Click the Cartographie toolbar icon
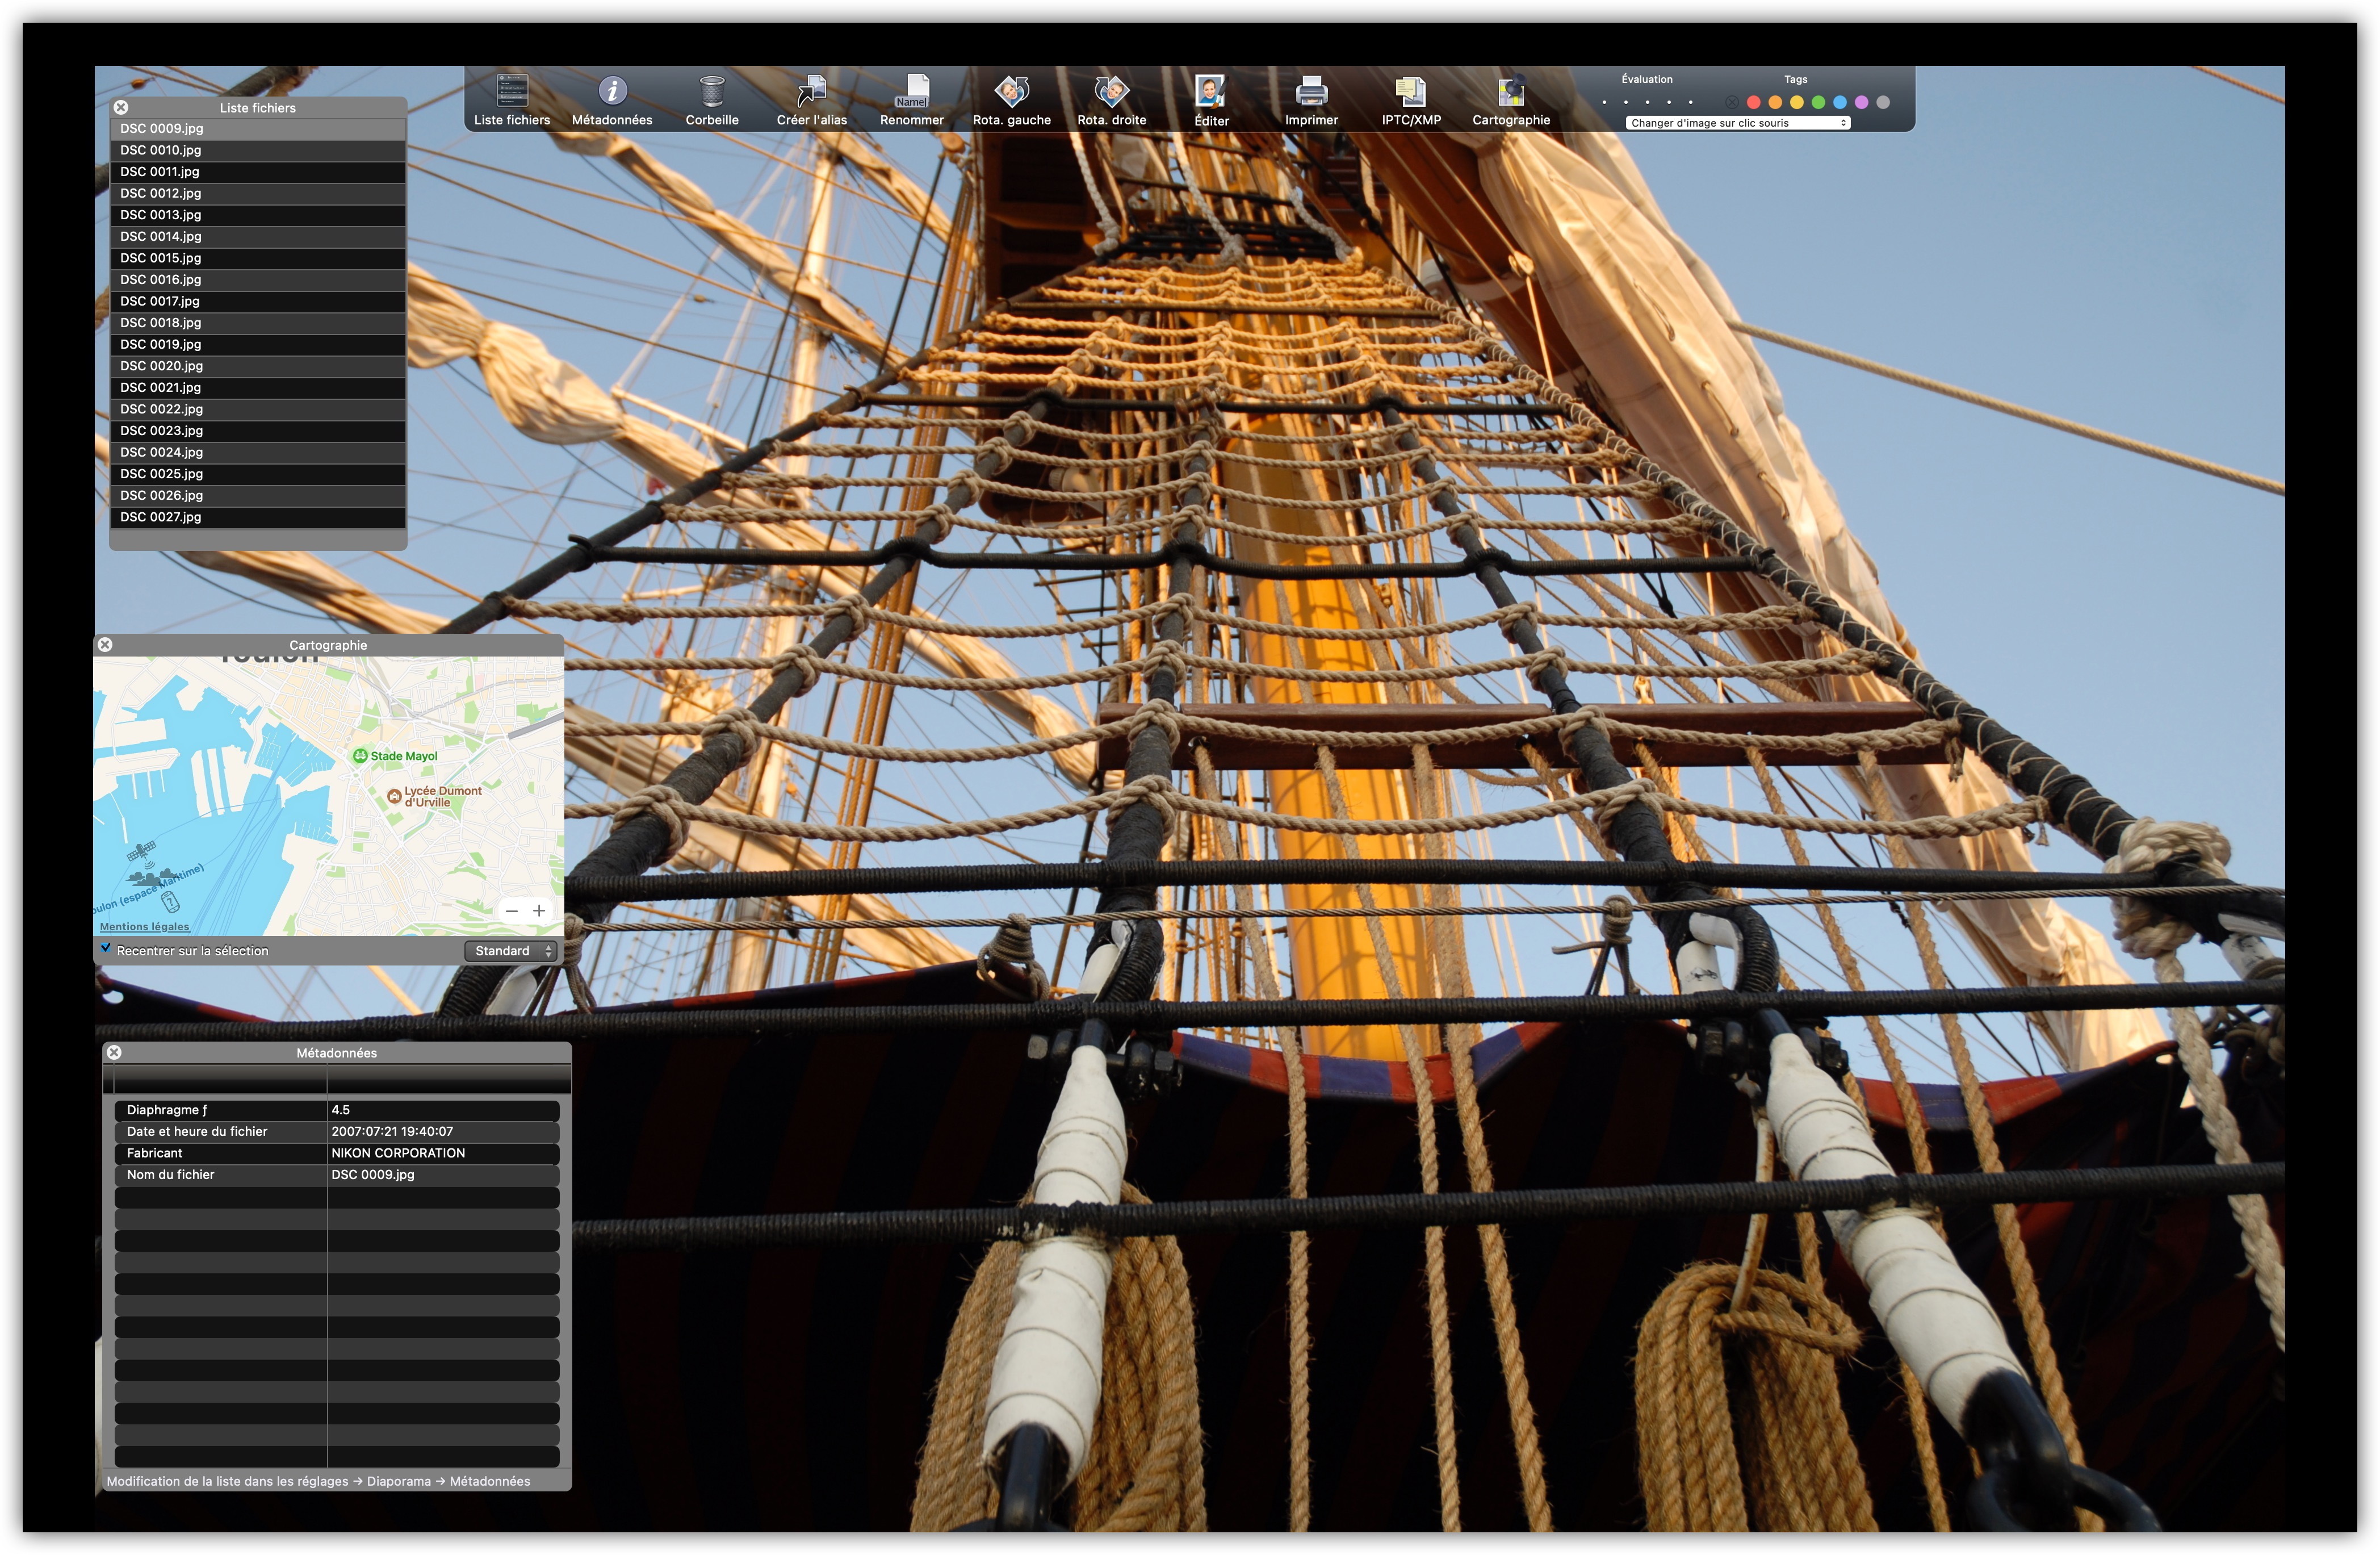Viewport: 2380px width, 1555px height. point(1511,92)
